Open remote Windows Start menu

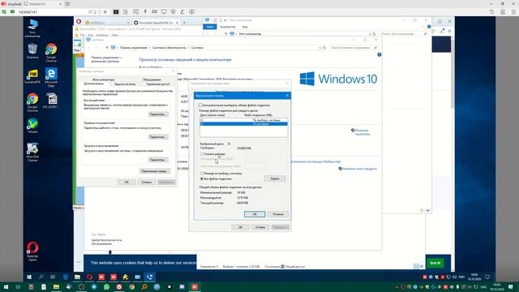tap(29, 277)
